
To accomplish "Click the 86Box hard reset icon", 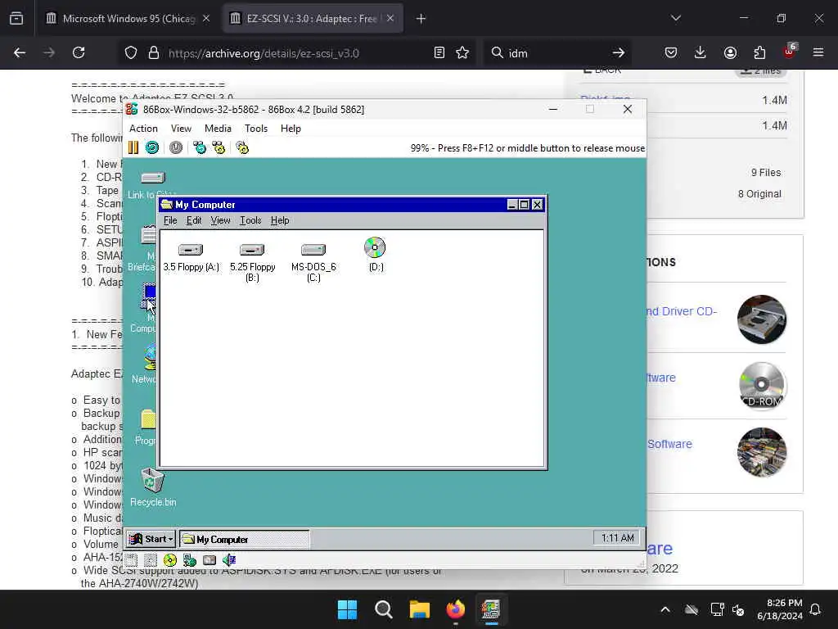I will pos(151,147).
